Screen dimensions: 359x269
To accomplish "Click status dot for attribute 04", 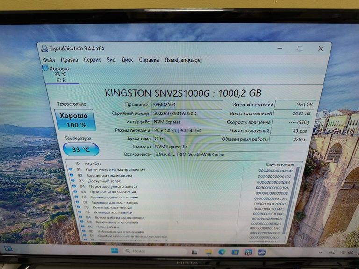I will pyautogui.click(x=74, y=186).
